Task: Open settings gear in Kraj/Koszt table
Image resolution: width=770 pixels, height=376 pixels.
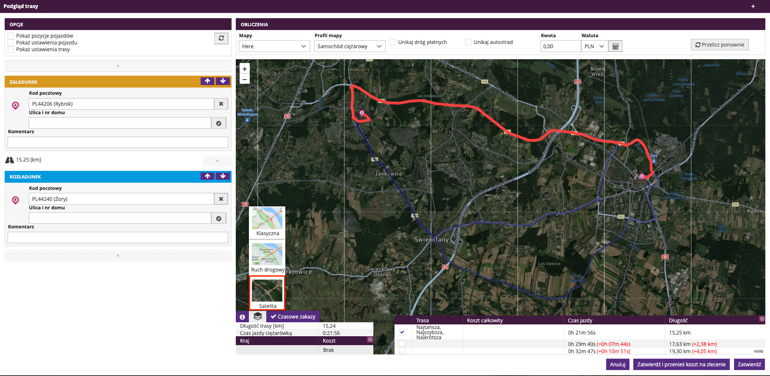Action: click(x=370, y=340)
